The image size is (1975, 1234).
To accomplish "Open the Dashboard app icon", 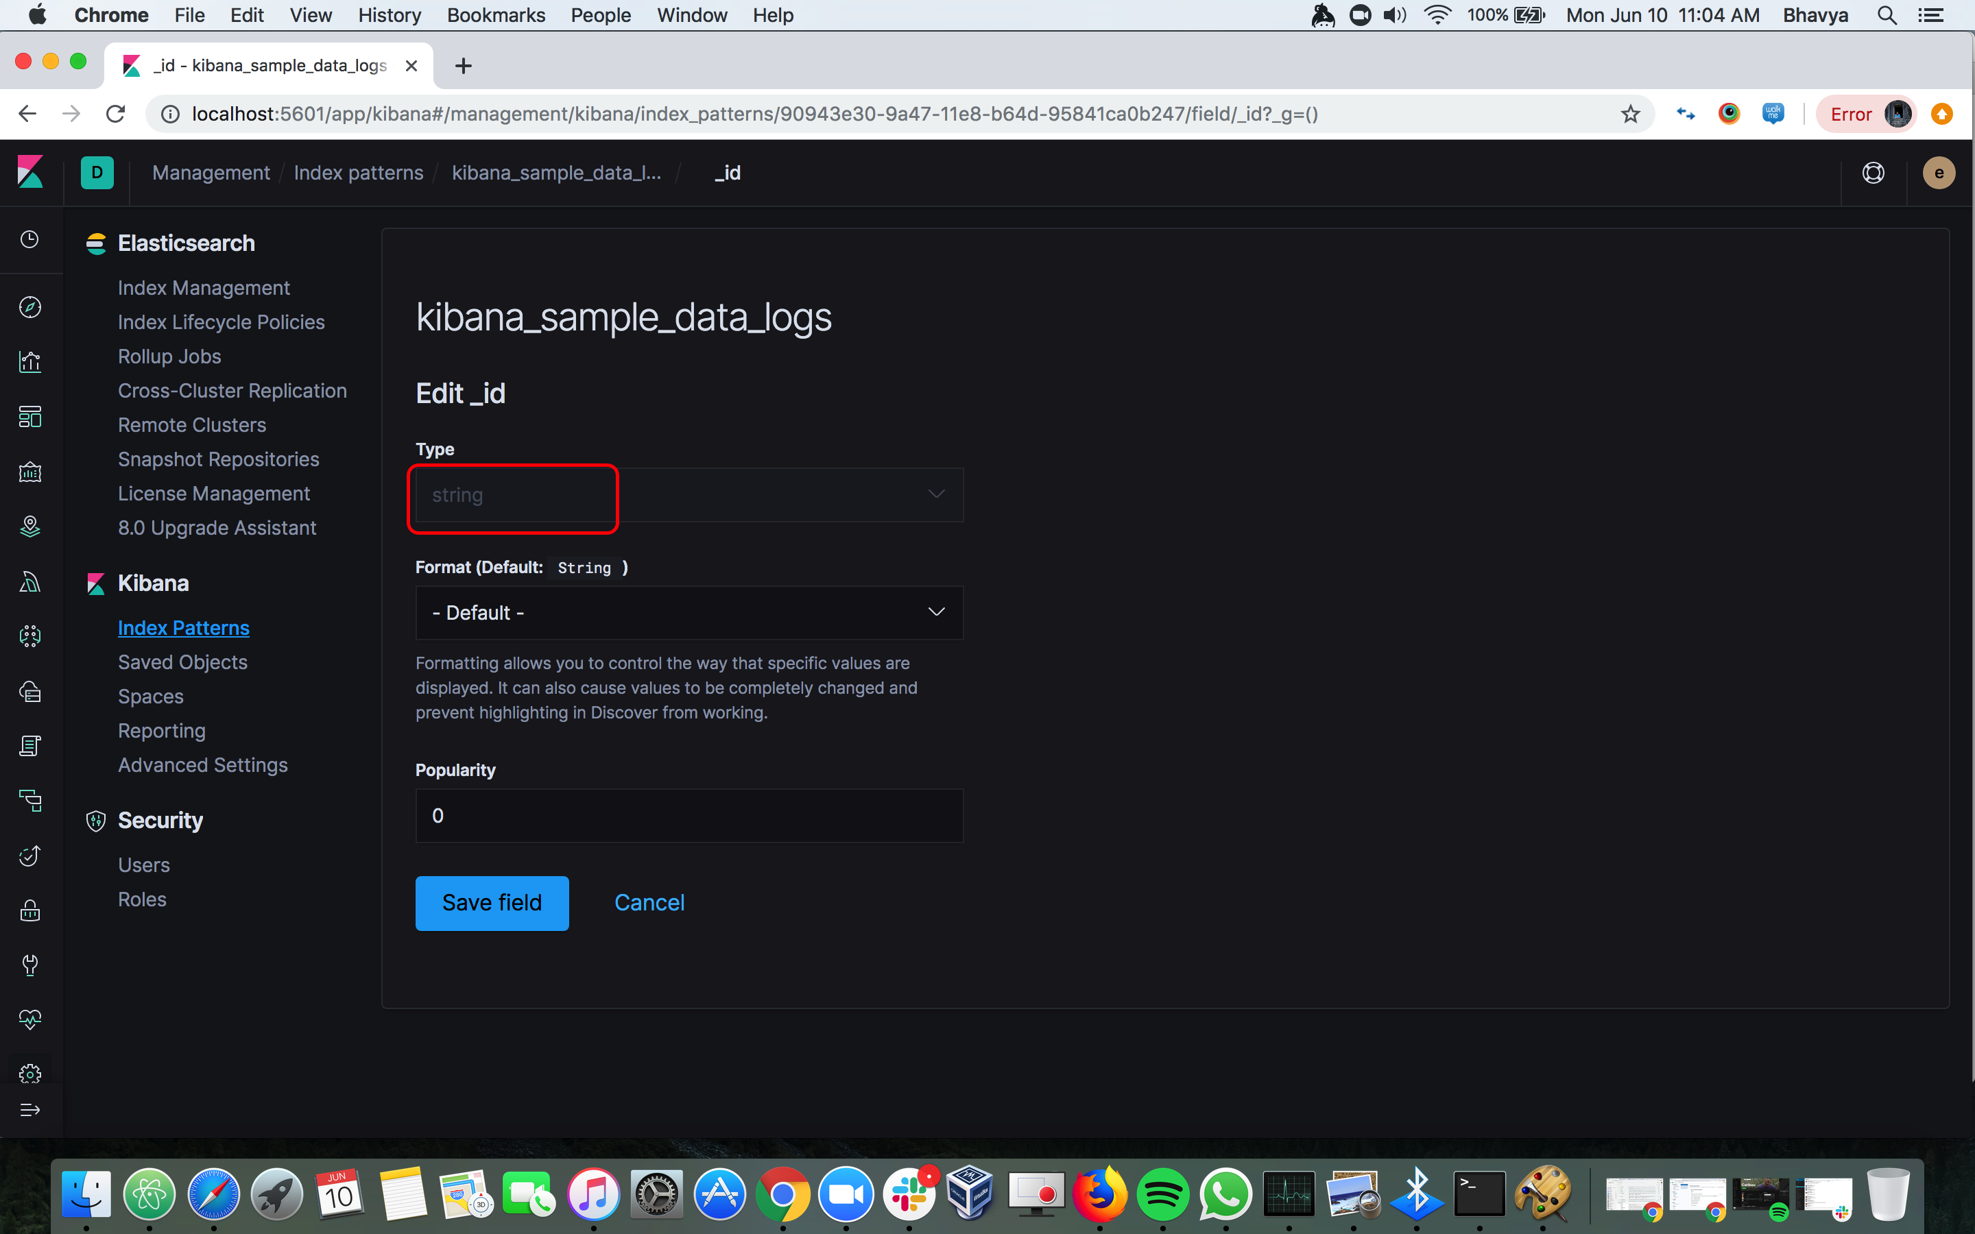I will pyautogui.click(x=29, y=416).
